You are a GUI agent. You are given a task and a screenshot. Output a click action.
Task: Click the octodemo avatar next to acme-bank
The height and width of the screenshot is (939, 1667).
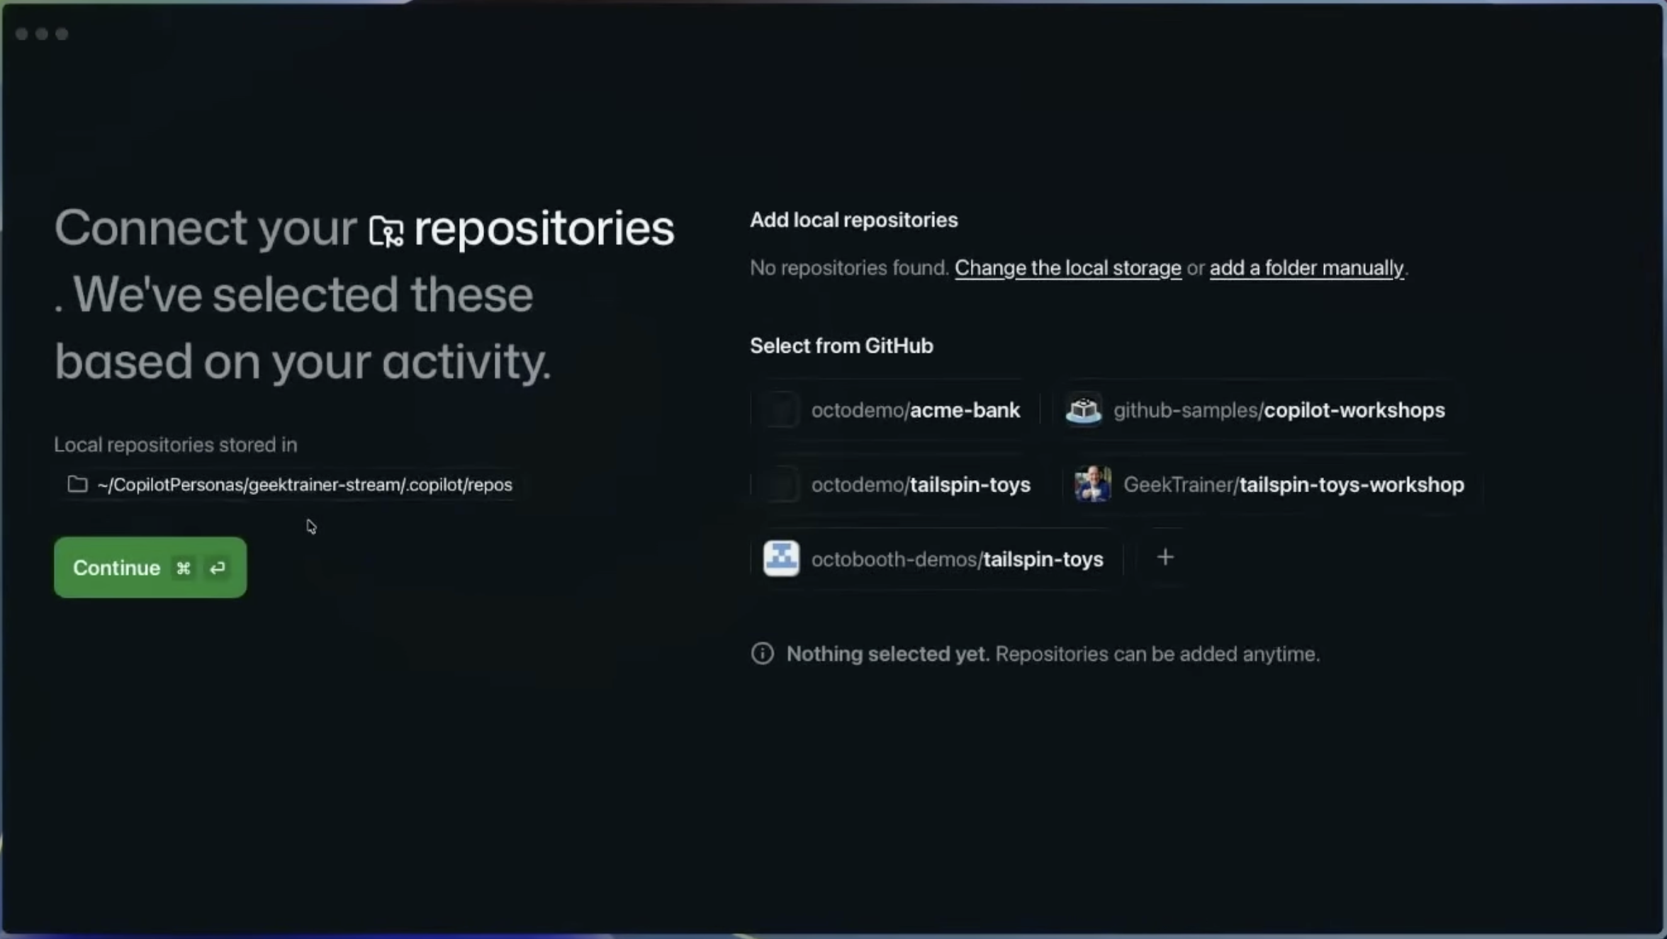[x=781, y=410]
